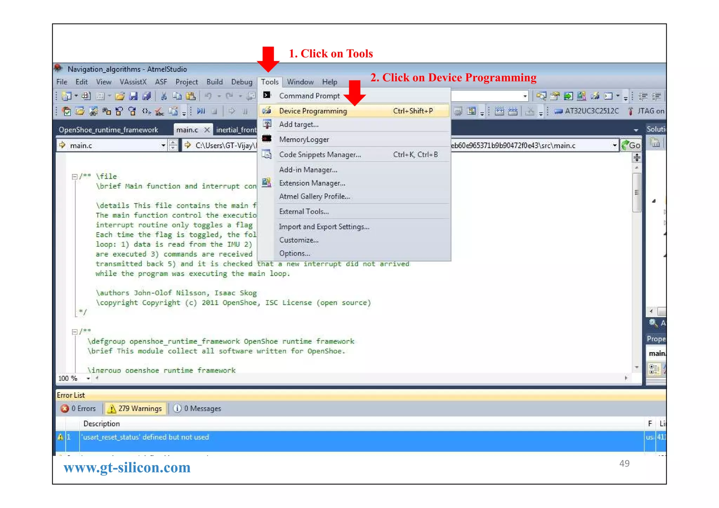
Task: Select Device Programming from Tools menu
Action: [313, 111]
